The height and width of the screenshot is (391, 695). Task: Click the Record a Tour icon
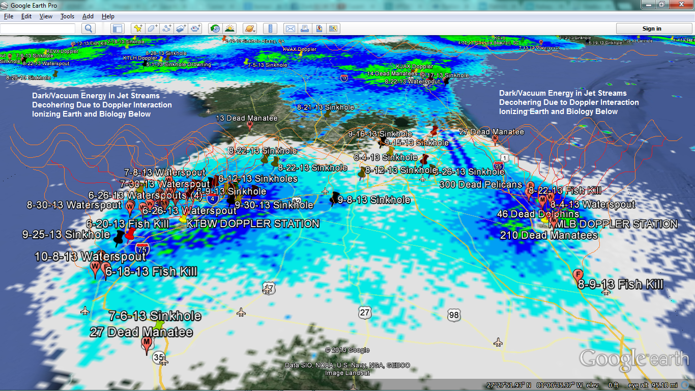click(196, 29)
